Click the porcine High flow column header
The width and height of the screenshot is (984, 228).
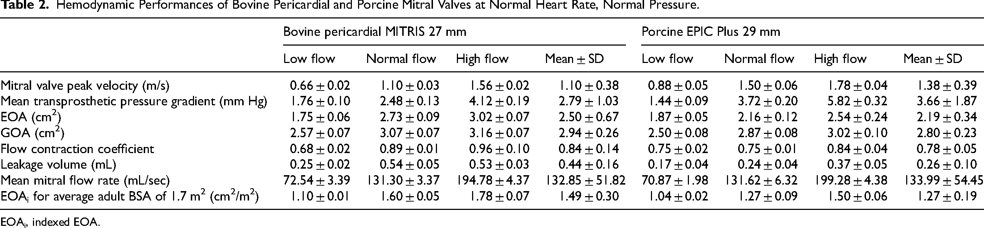point(840,59)
